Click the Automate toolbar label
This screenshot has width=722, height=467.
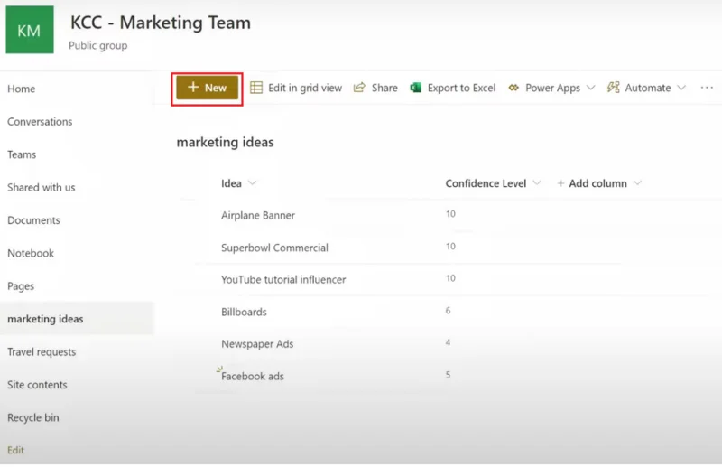[x=647, y=88]
